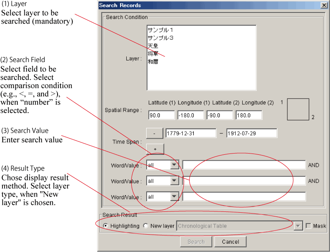
Task: Click the second Word/Value search text box
Action: point(244,181)
